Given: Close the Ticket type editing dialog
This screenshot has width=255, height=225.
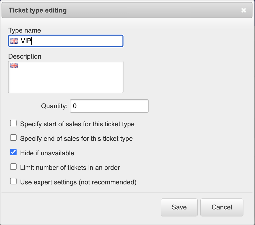Looking at the screenshot, I should tap(243, 10).
